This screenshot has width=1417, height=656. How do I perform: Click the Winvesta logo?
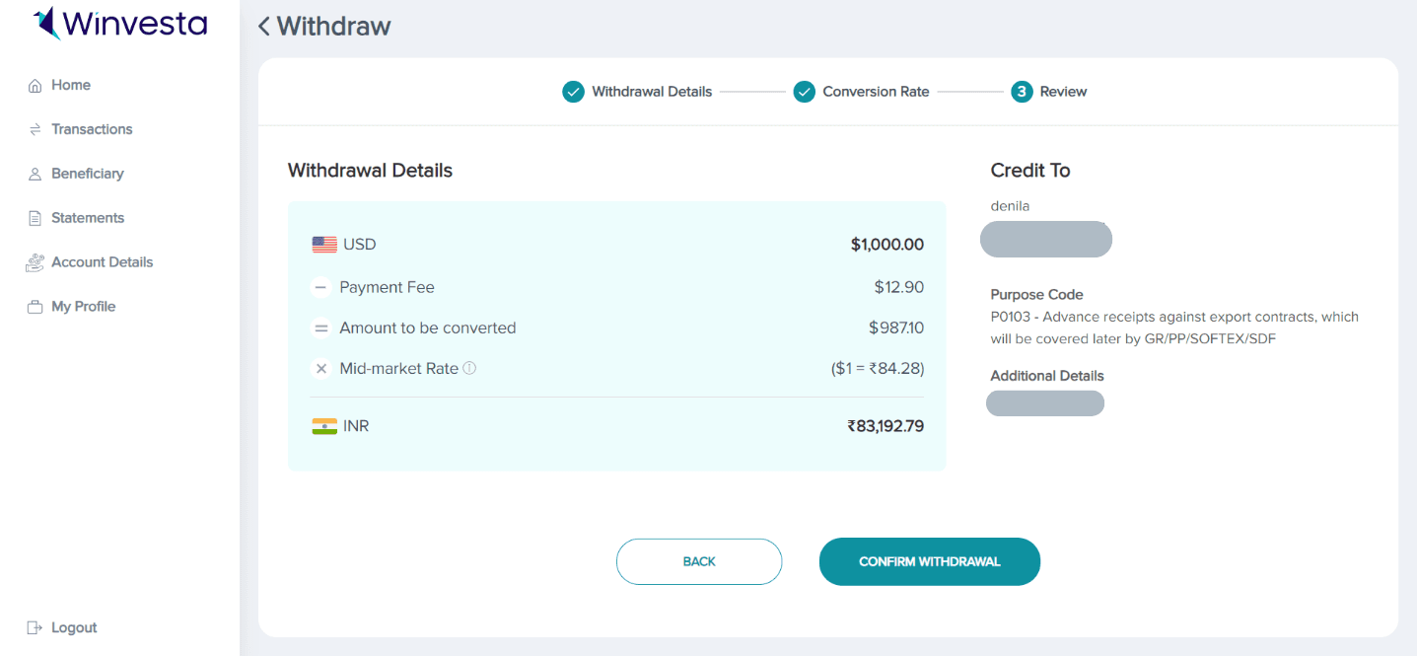coord(119,23)
